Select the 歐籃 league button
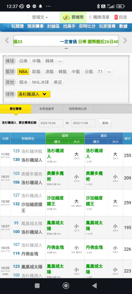Viewport: 132px width, 294px height. (x=36, y=72)
